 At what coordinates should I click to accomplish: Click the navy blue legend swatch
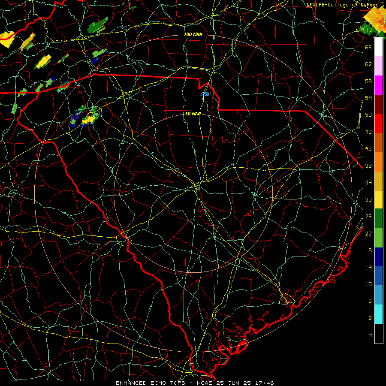[x=379, y=257]
